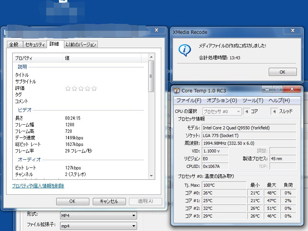Click the サブタイトル property row
Viewport: 308px width, 231px height.
[x=80, y=82]
